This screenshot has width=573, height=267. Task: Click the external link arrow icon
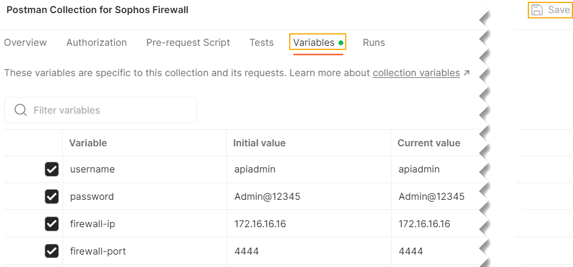(466, 73)
